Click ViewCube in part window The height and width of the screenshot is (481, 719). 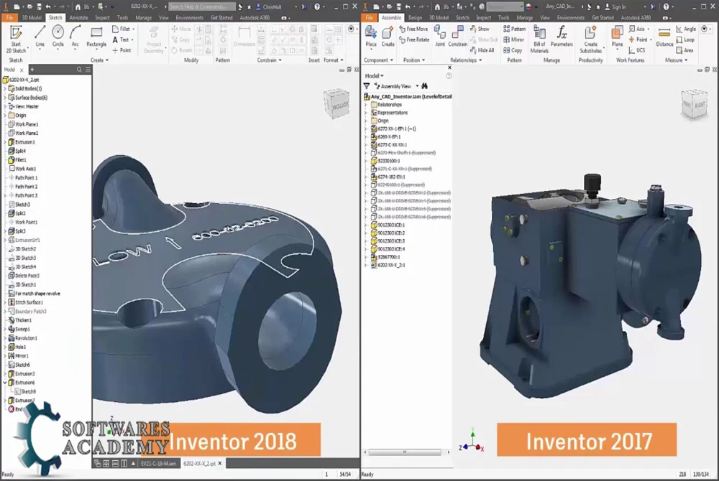click(x=336, y=103)
